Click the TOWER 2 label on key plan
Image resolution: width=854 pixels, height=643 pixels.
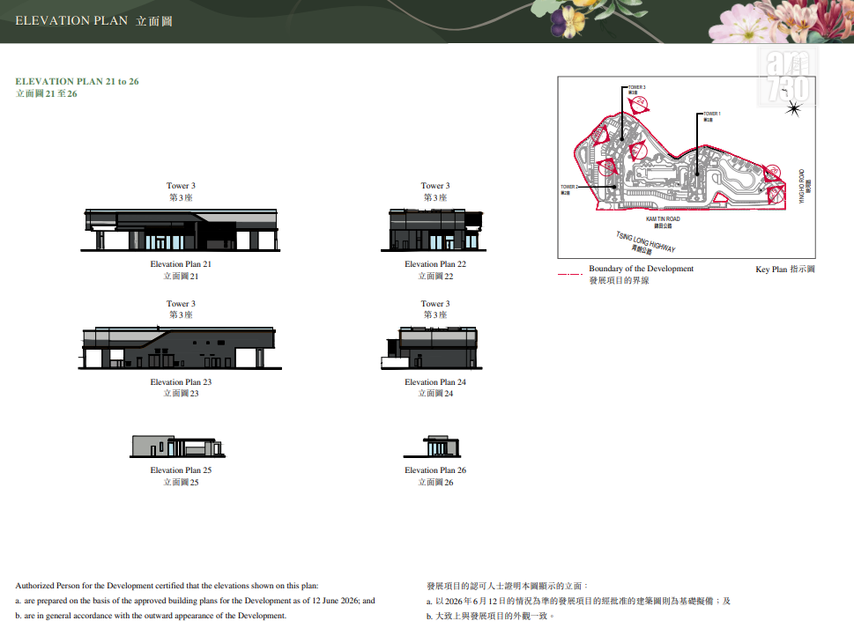pyautogui.click(x=569, y=187)
